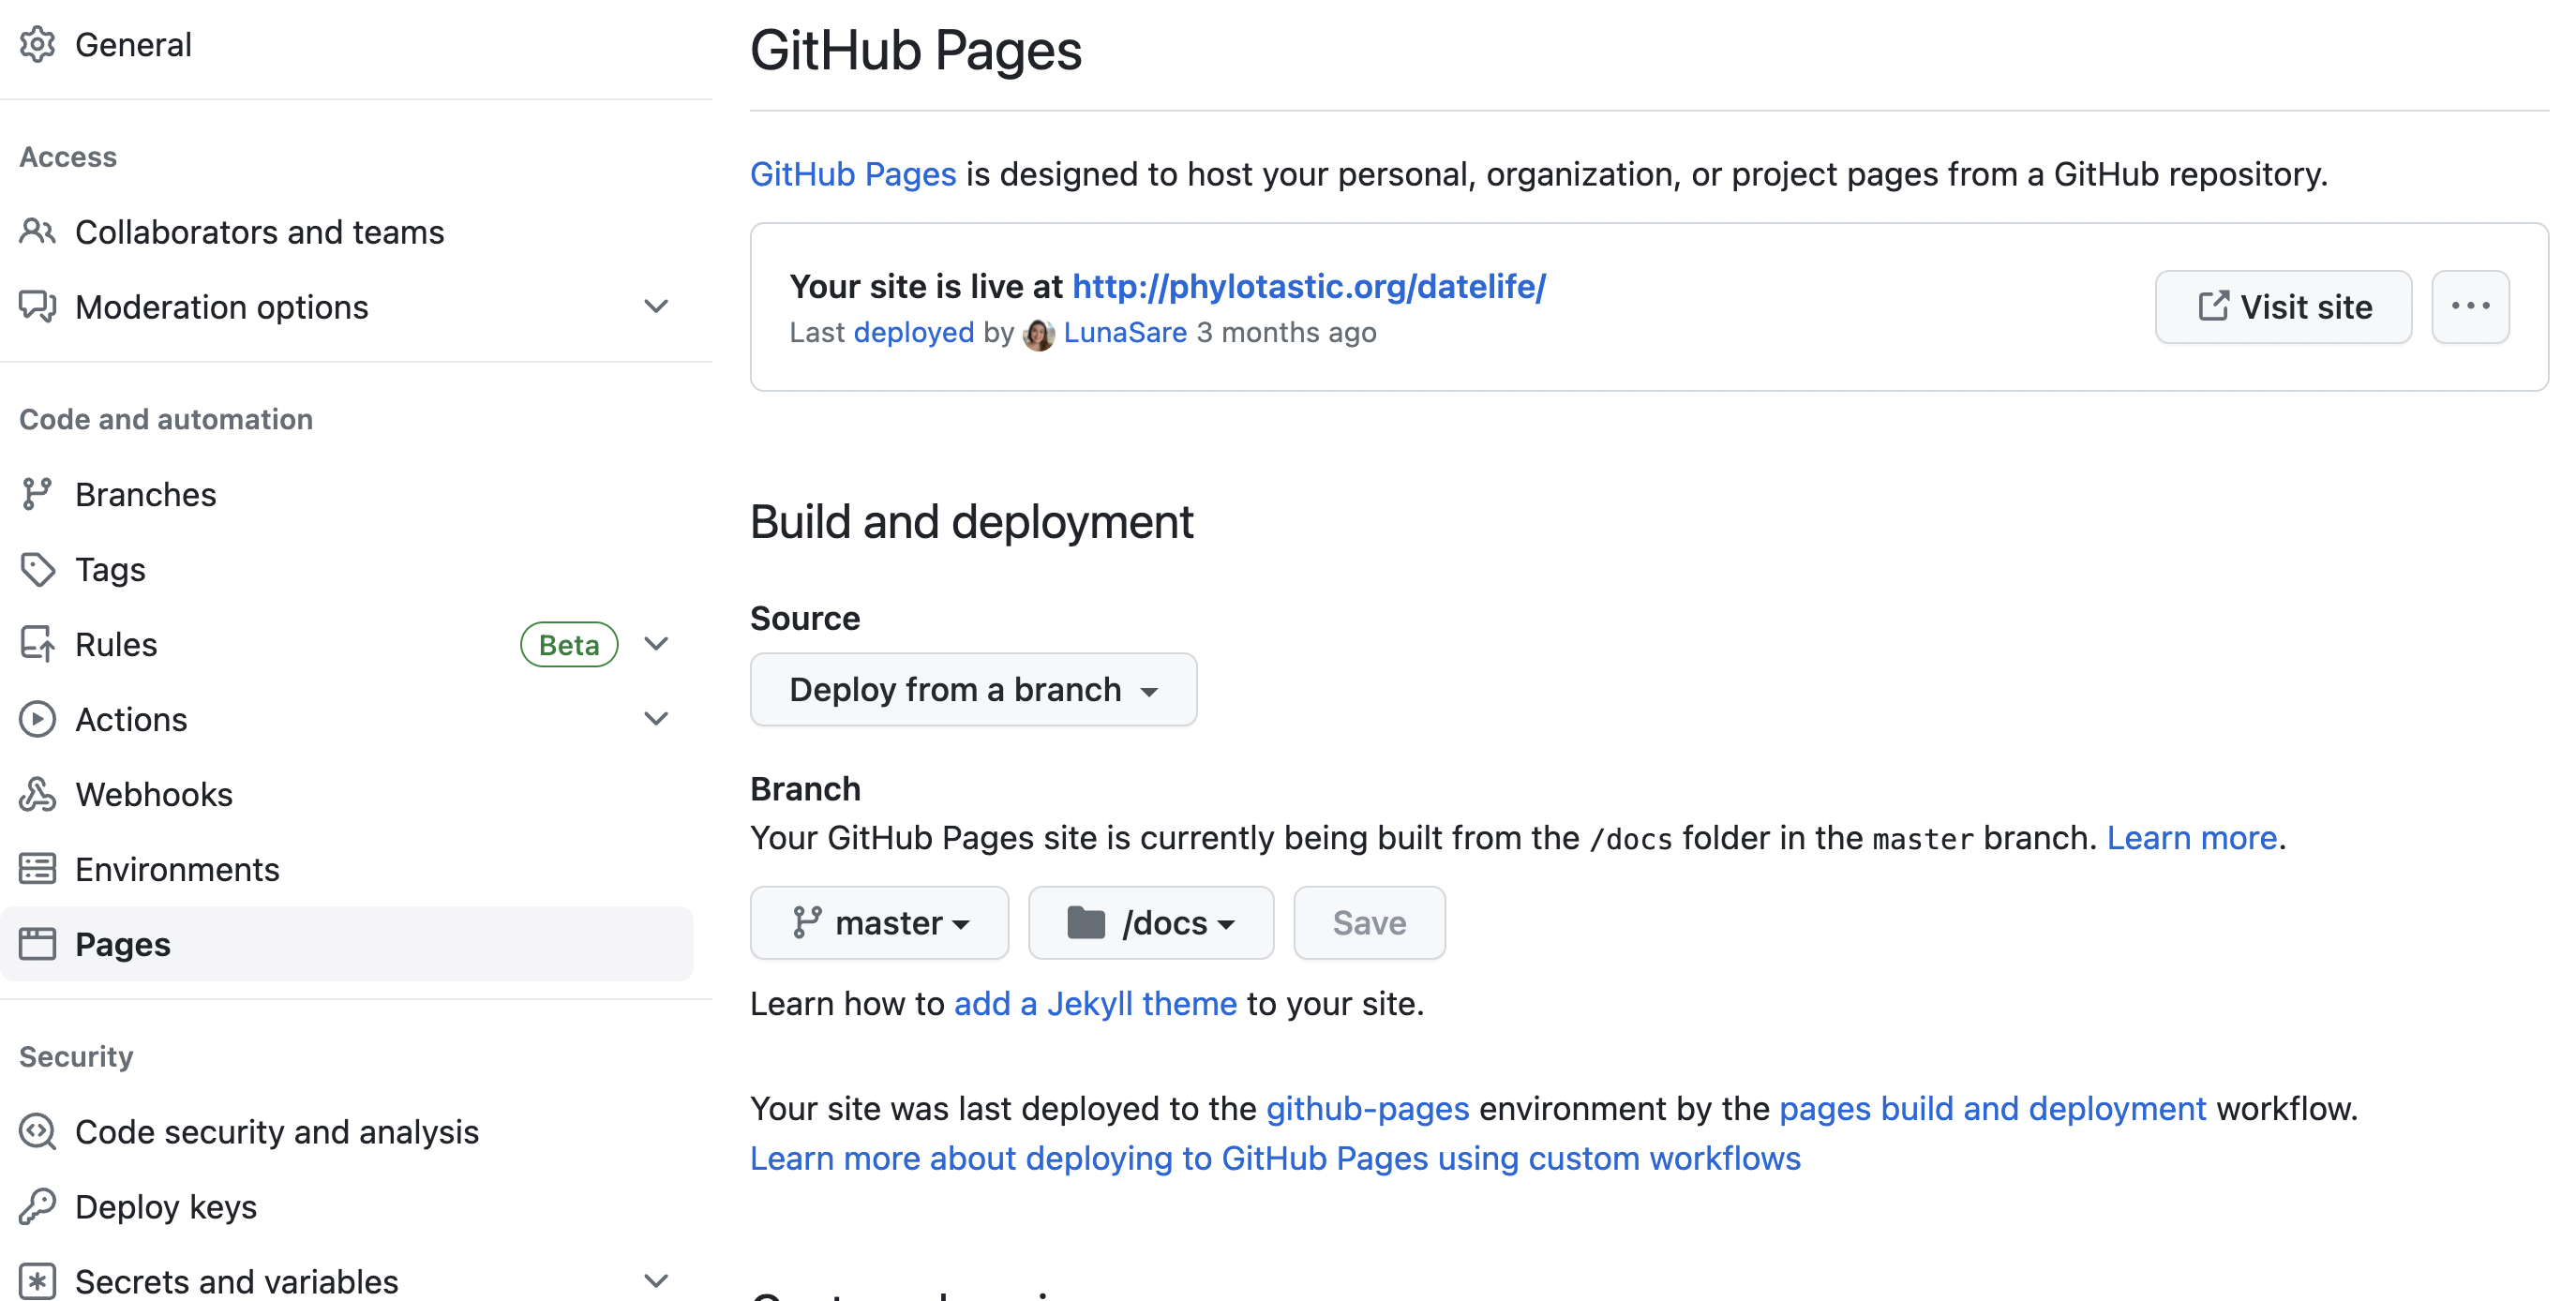Open Branches settings page
The height and width of the screenshot is (1301, 2576).
pyautogui.click(x=346, y=495)
